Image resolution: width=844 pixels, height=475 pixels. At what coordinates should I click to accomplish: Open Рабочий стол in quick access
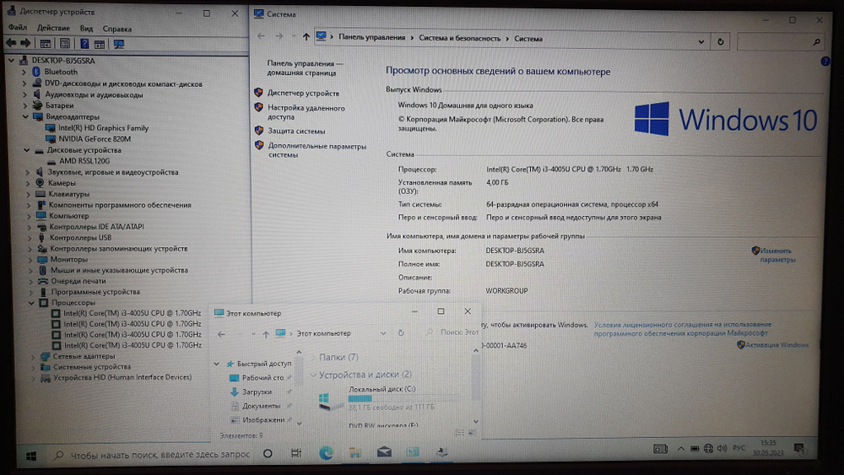point(262,378)
